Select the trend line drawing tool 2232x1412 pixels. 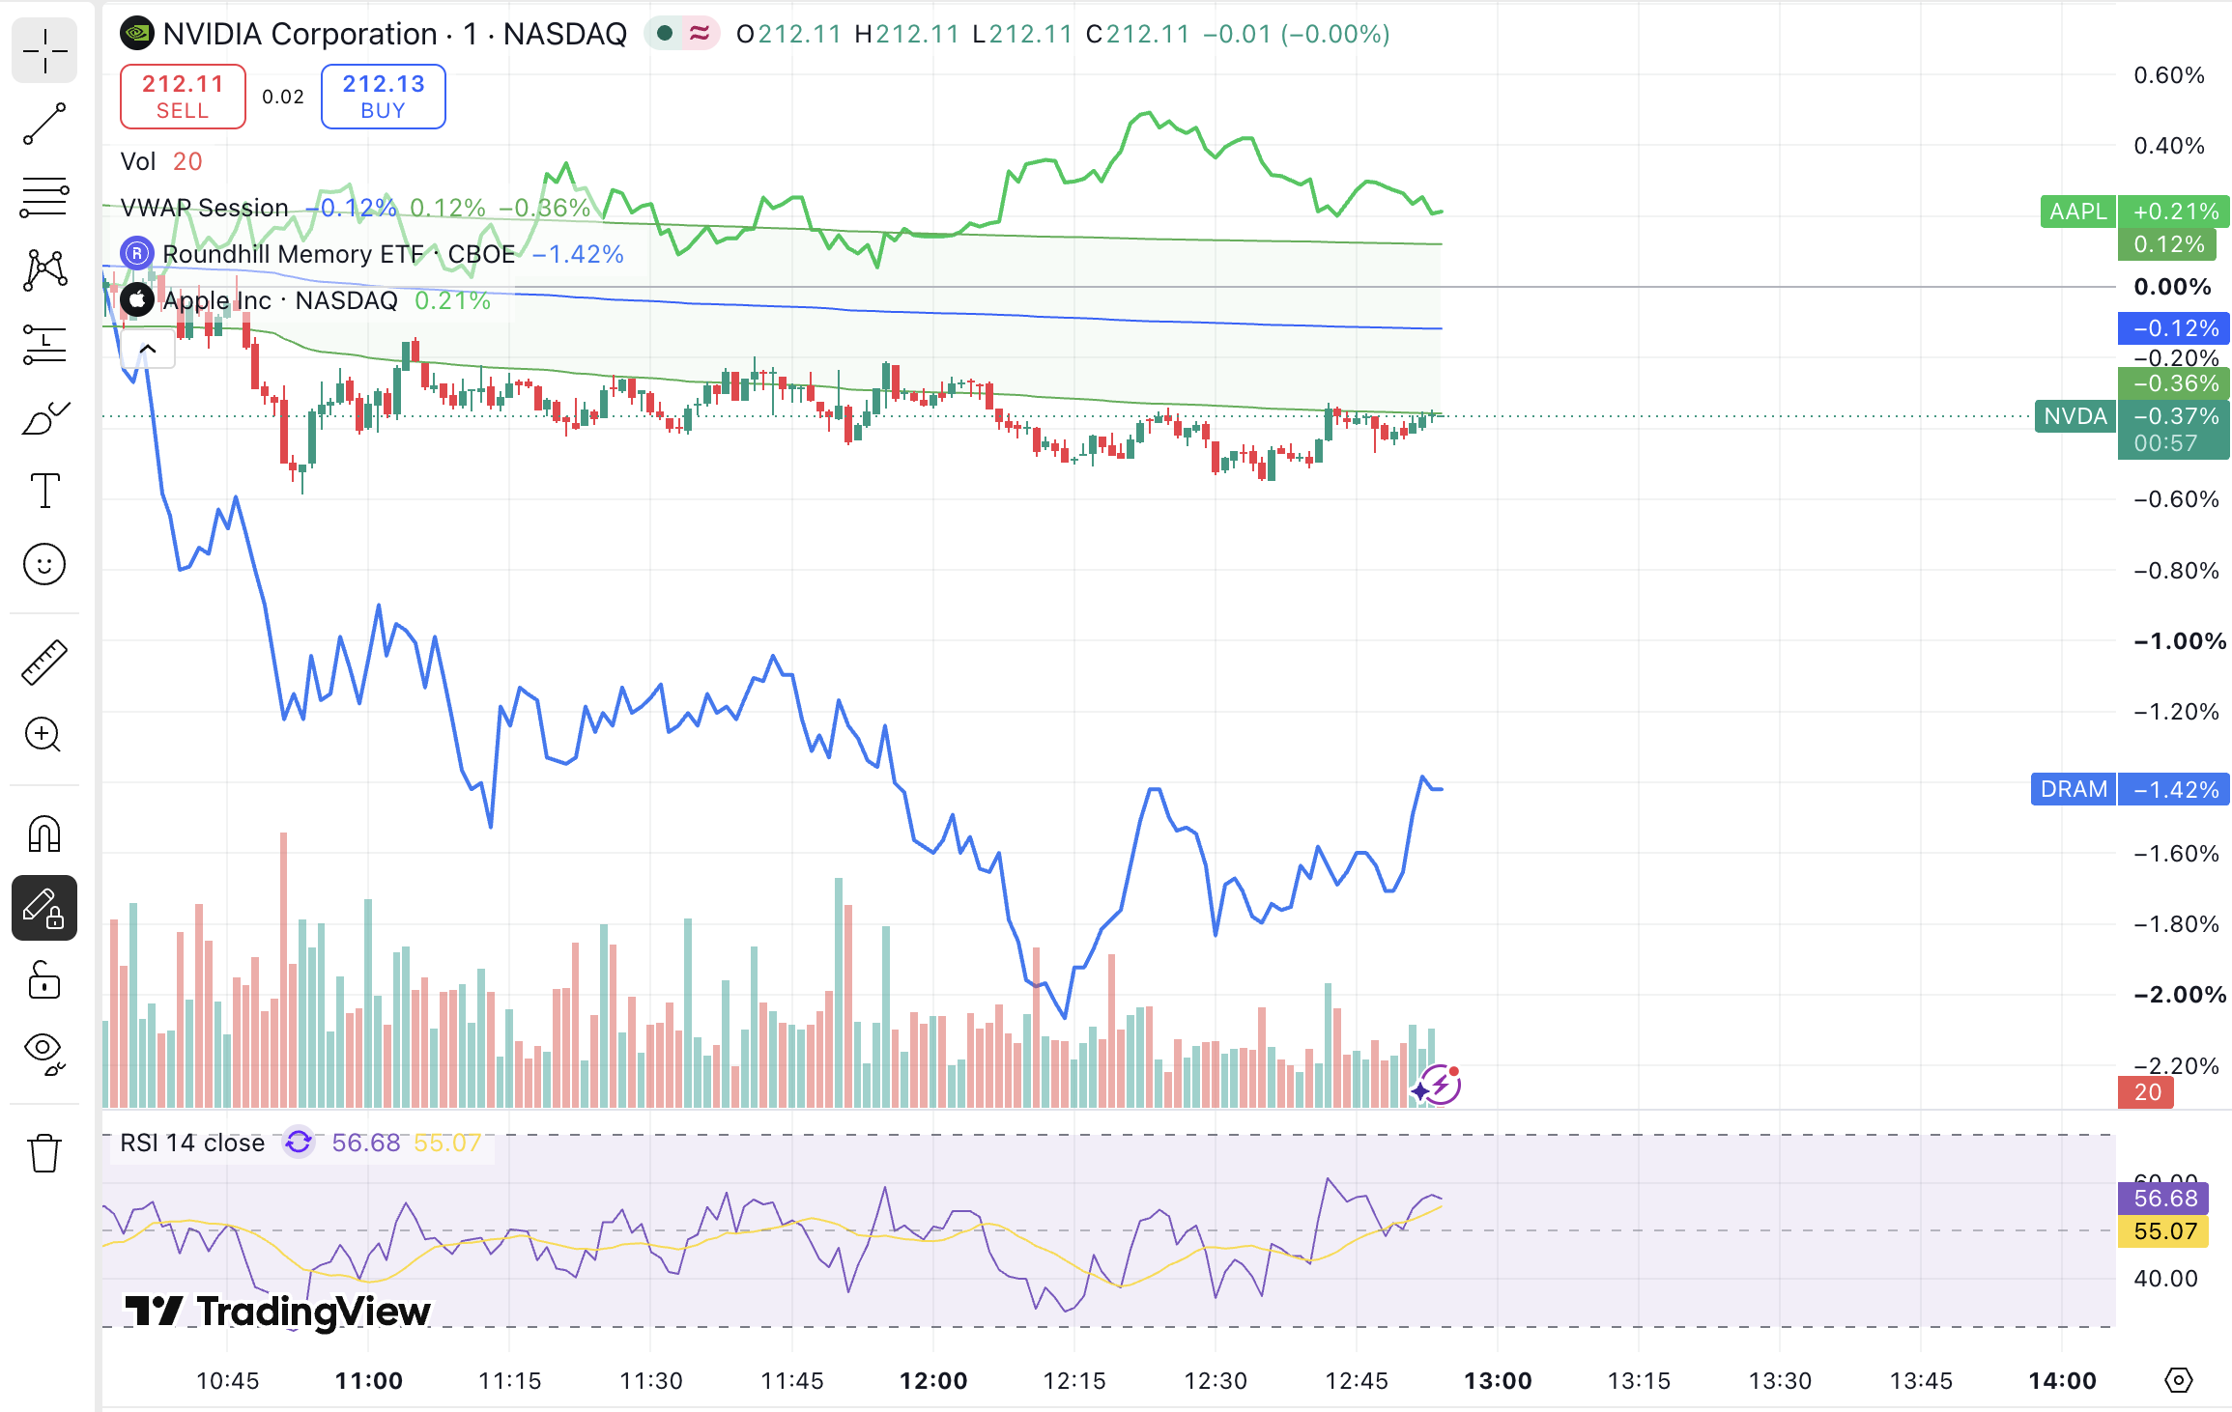click(44, 125)
